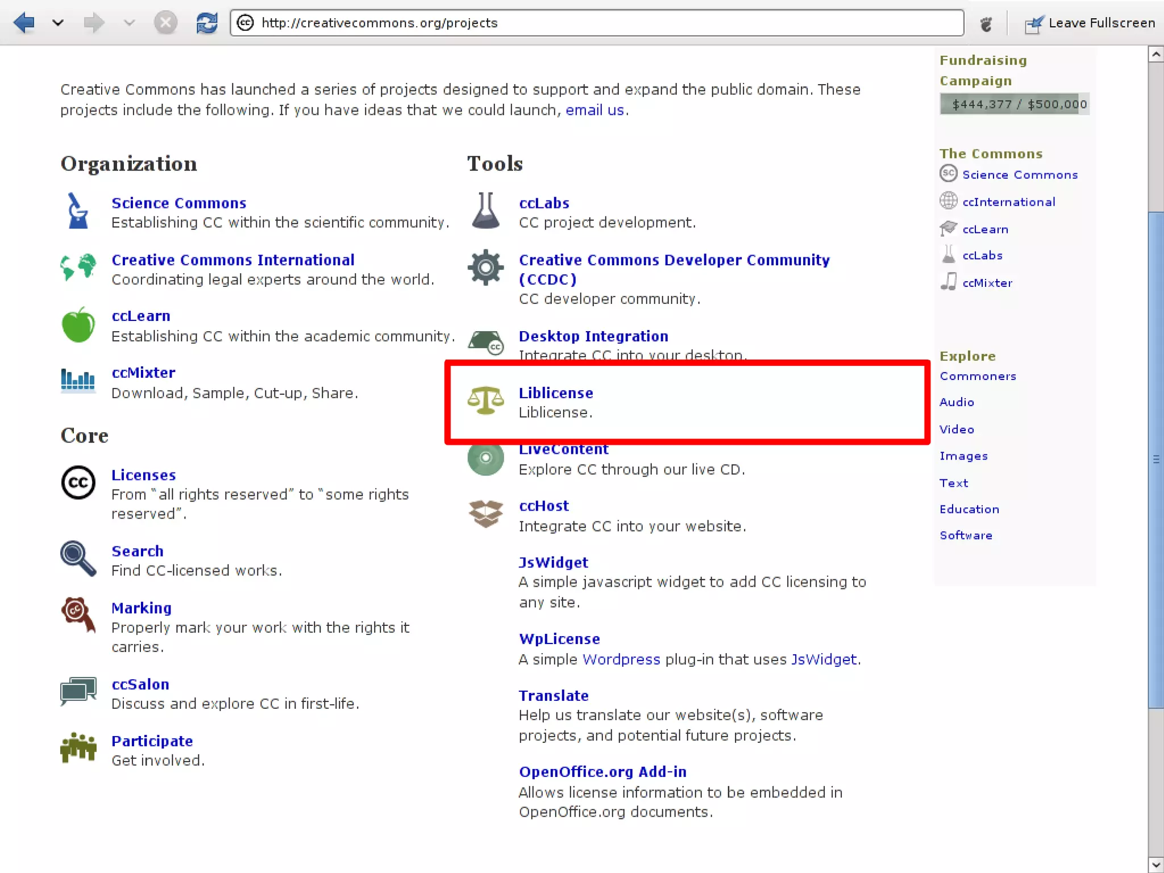The width and height of the screenshot is (1164, 873).
Task: Click Leave Fullscreen button
Action: click(x=1090, y=23)
